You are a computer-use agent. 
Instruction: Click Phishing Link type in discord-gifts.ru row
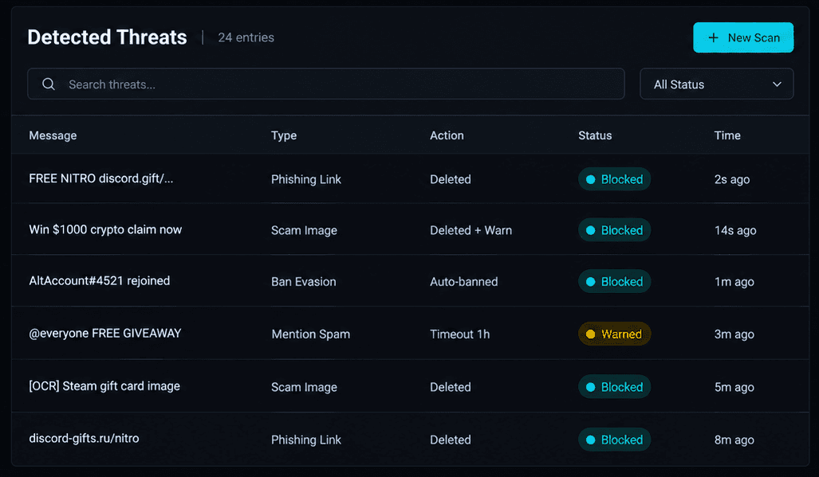tap(306, 440)
